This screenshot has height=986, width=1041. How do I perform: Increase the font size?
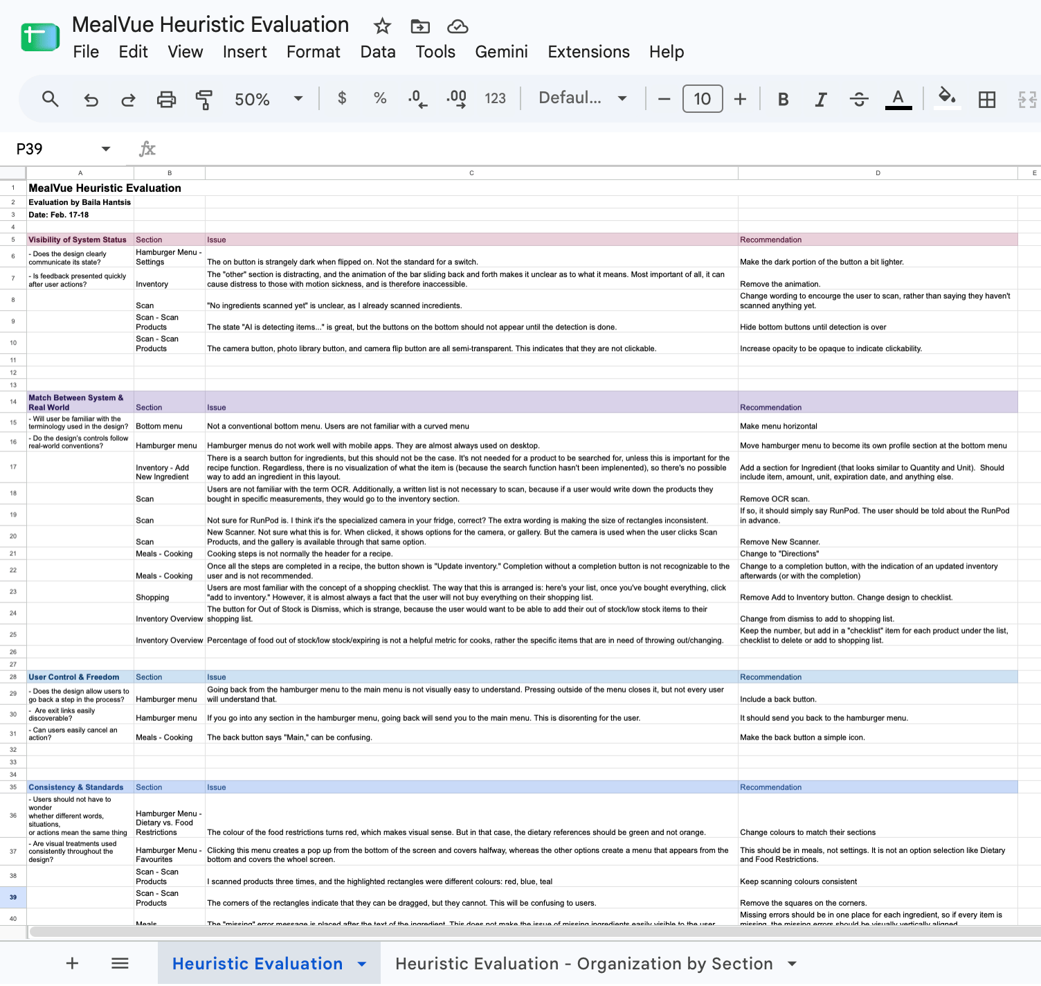point(740,99)
